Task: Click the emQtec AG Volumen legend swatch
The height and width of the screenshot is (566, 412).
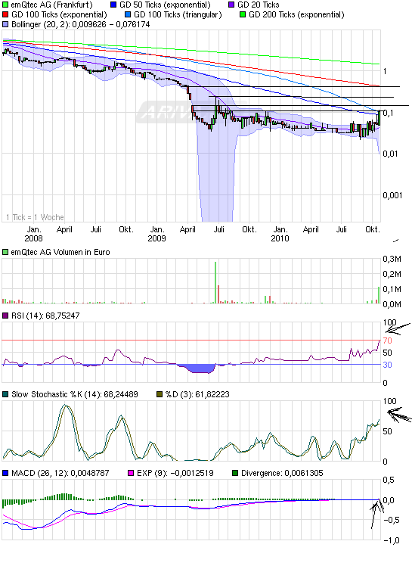Action: click(x=5, y=252)
